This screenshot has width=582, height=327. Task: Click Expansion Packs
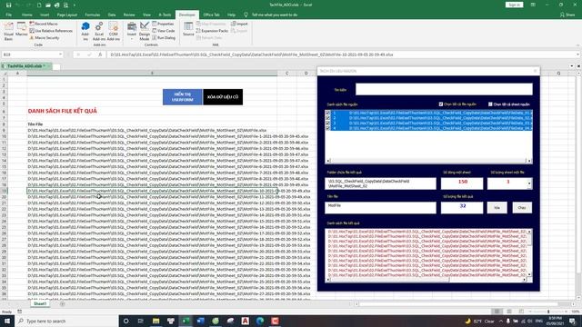point(212,31)
